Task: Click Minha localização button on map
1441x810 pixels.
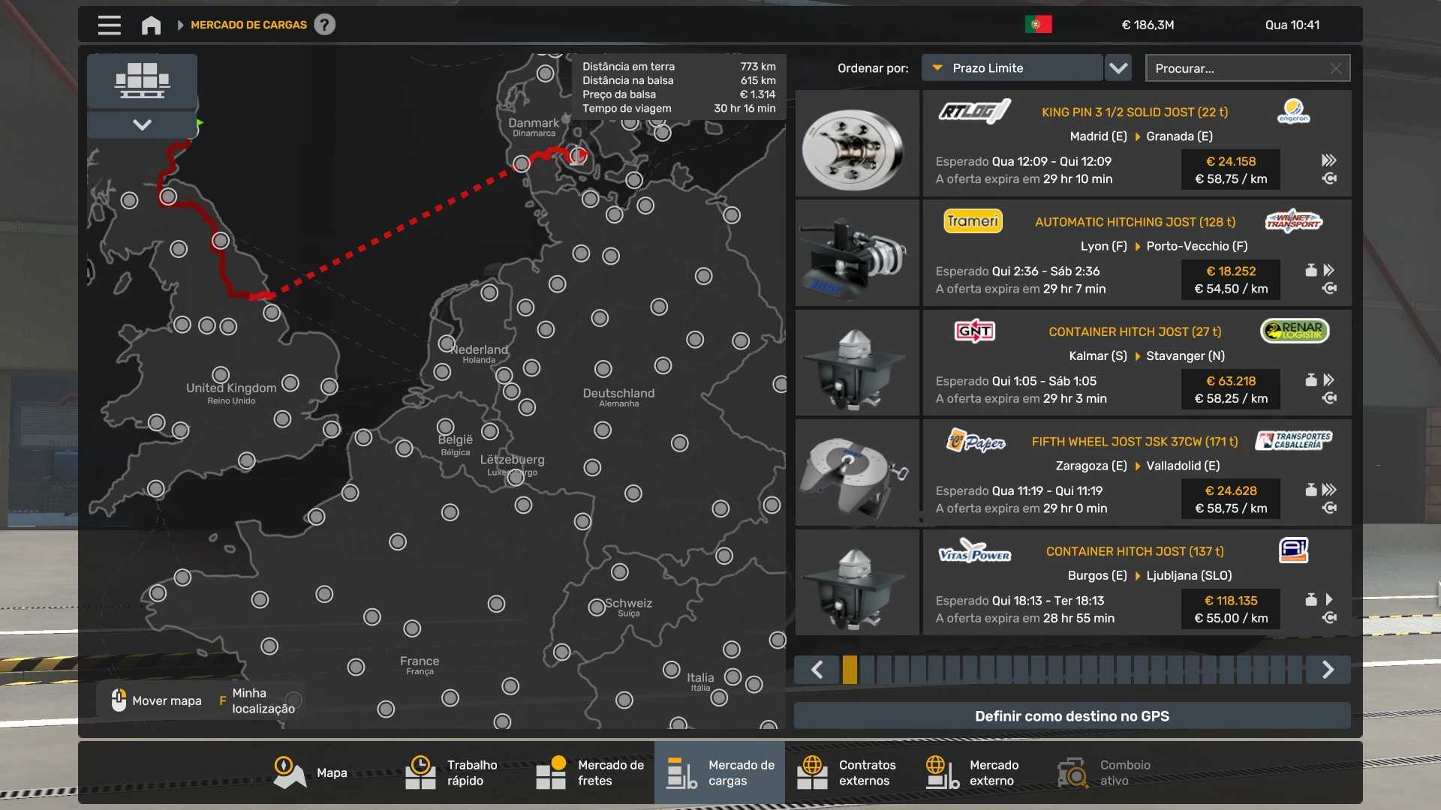Action: point(261,700)
